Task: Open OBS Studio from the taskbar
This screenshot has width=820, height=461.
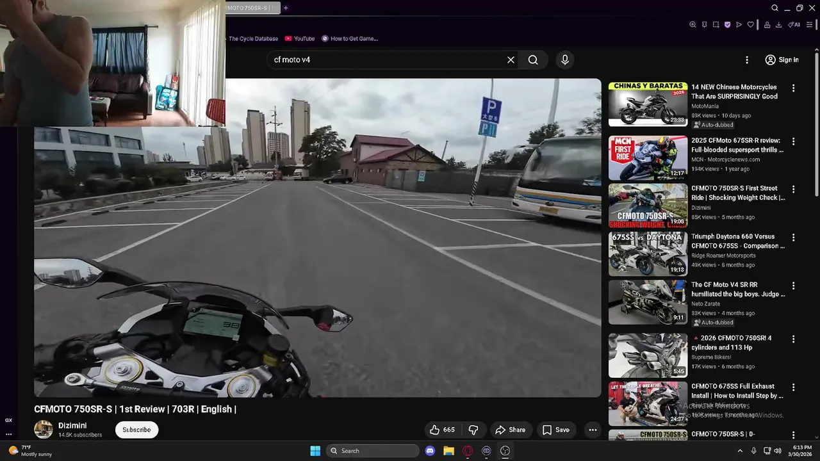Action: pos(505,451)
